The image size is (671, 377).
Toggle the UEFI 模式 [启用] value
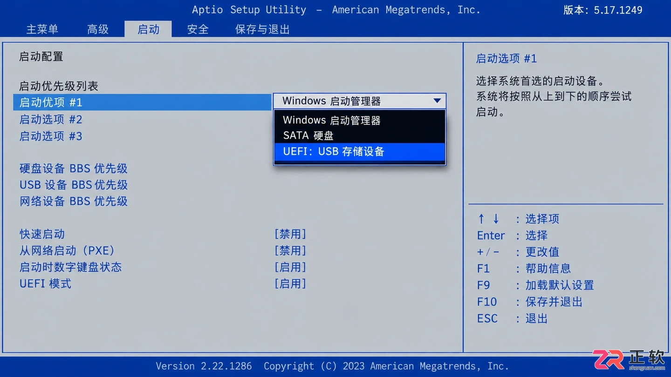pyautogui.click(x=290, y=283)
